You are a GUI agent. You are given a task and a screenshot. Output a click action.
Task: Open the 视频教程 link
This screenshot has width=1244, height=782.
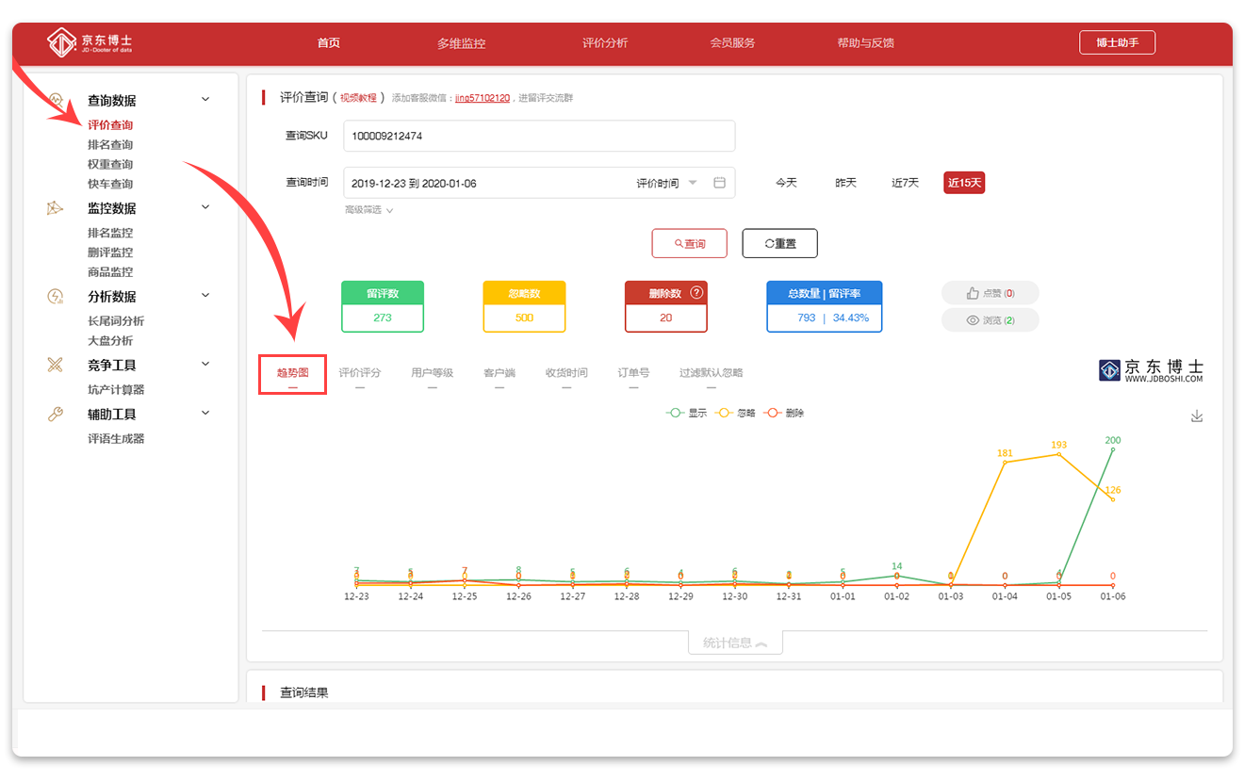(x=358, y=98)
